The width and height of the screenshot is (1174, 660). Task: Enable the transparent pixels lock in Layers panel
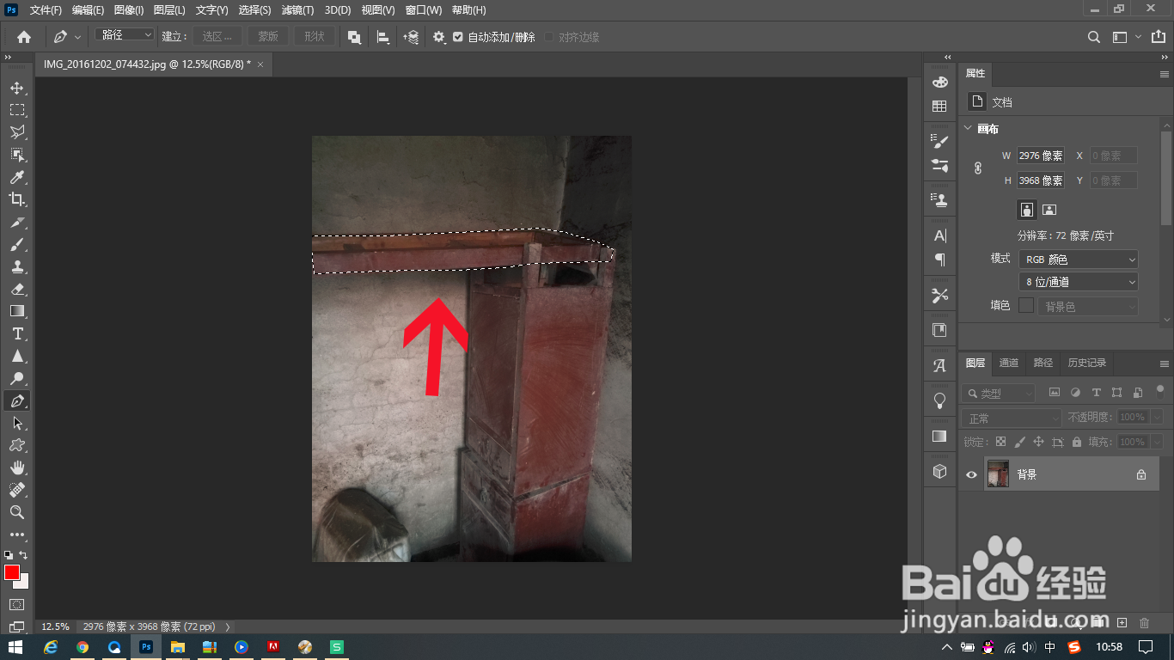point(1000,441)
